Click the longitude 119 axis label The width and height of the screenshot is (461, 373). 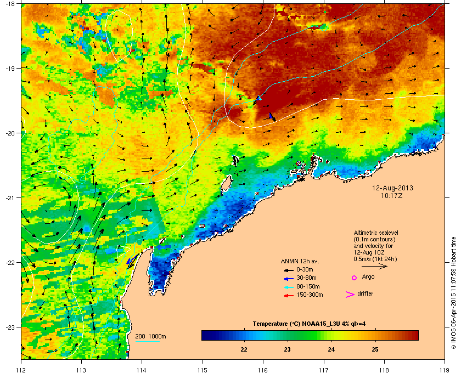(x=445, y=370)
